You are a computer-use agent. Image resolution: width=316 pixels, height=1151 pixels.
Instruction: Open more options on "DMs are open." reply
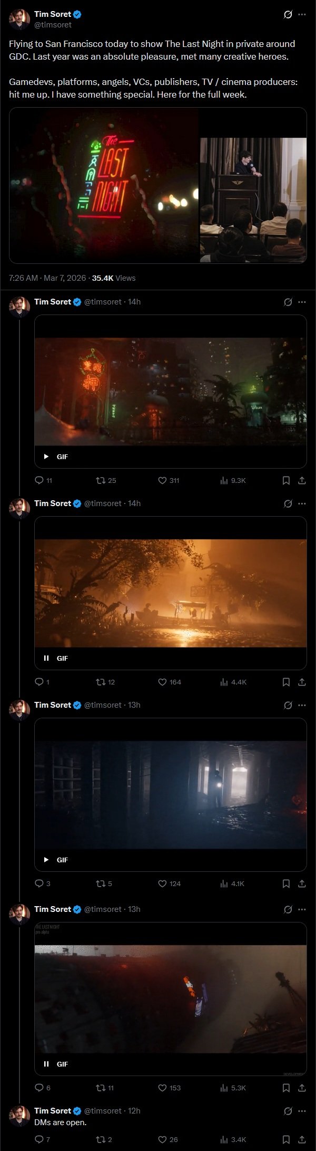click(x=302, y=1111)
